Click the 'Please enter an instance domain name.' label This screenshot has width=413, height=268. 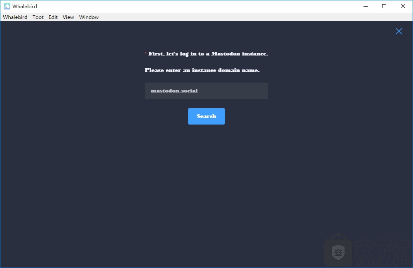[202, 70]
